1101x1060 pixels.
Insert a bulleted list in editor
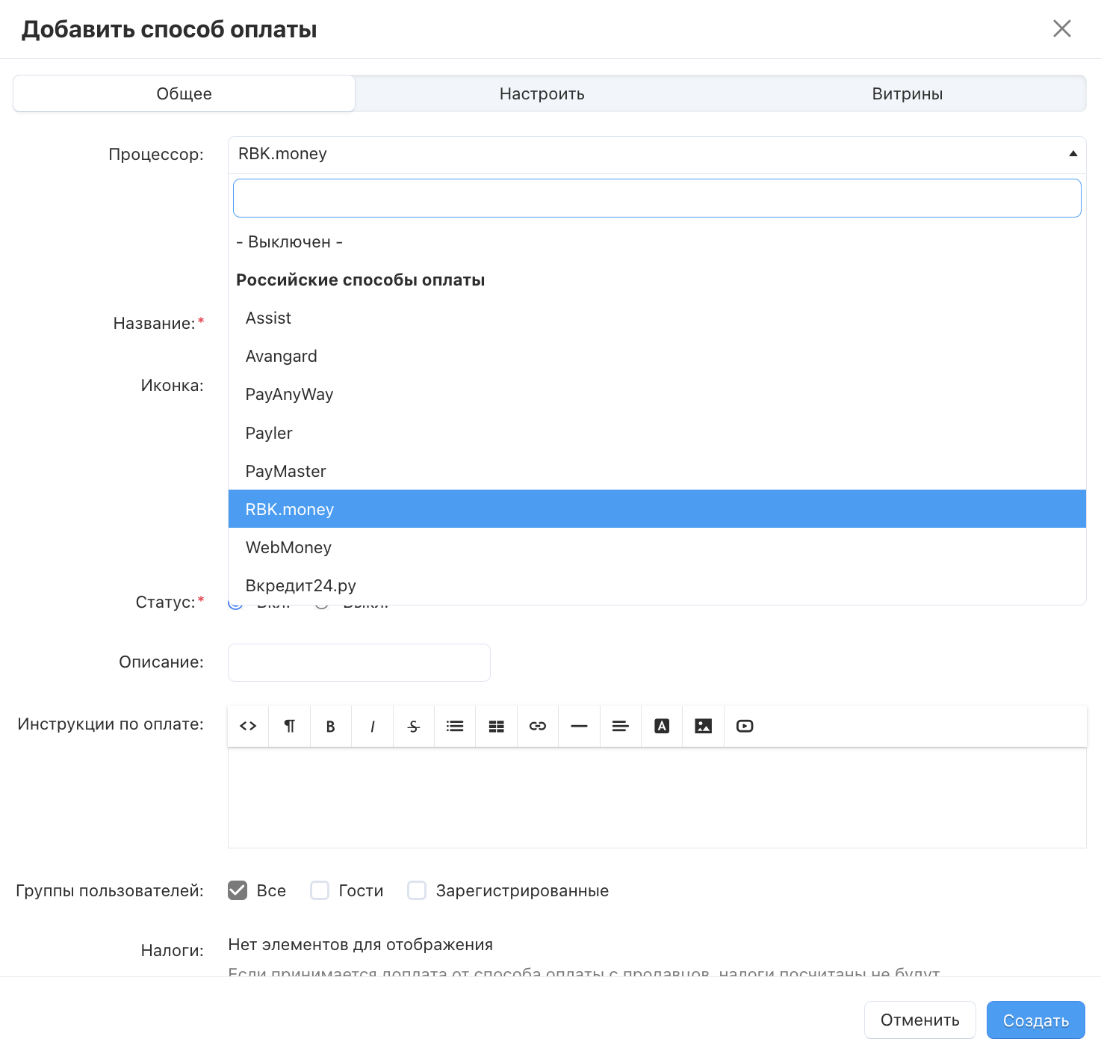[x=455, y=726]
